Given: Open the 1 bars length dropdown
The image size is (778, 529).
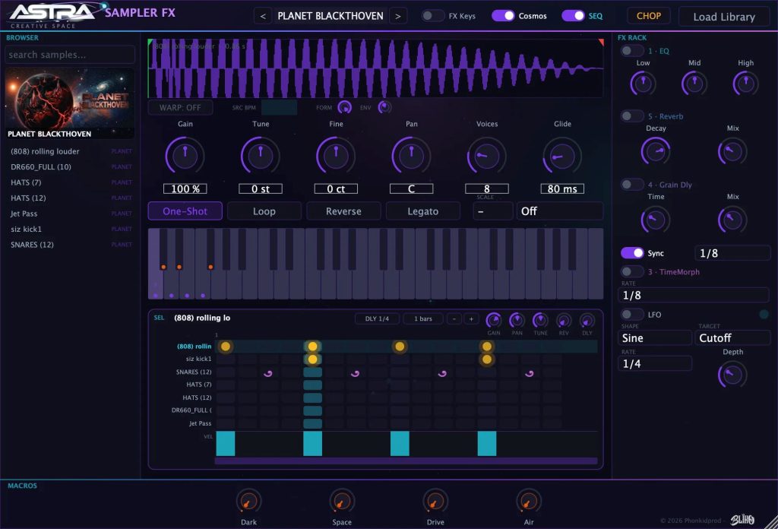Looking at the screenshot, I should pos(423,318).
